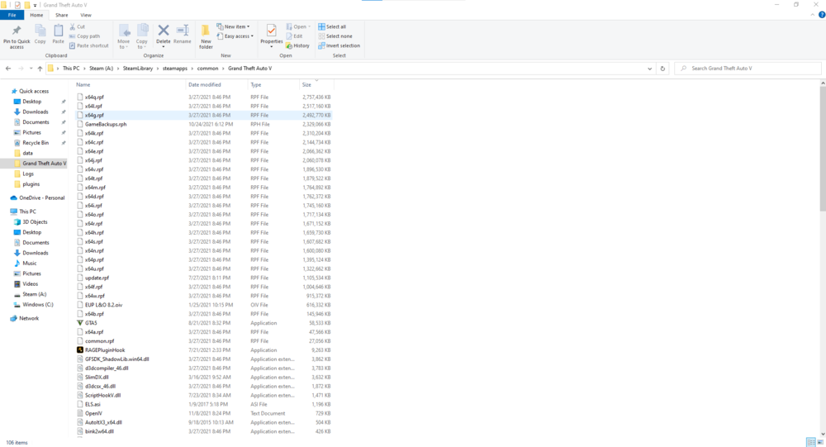Click Select none in ribbon
This screenshot has height=447, width=826.
coord(335,36)
